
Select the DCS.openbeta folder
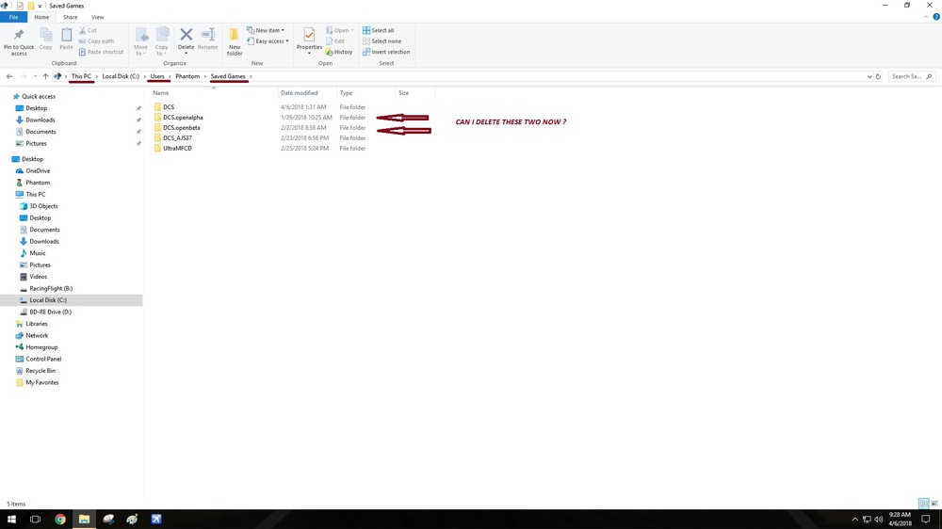click(x=182, y=127)
